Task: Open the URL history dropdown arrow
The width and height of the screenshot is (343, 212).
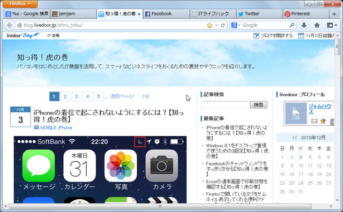Action: pos(217,25)
